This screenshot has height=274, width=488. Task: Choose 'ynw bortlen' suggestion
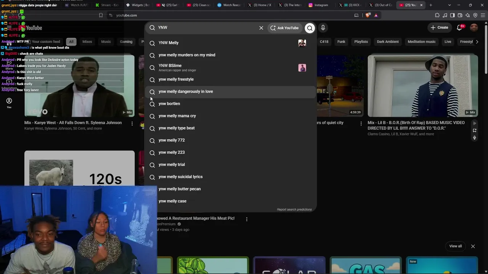231,104
